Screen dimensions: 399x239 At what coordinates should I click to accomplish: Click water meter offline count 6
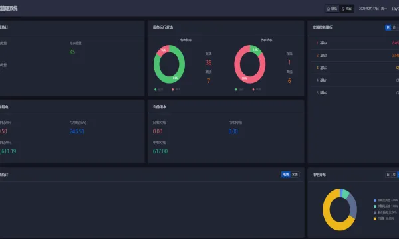[x=289, y=81]
